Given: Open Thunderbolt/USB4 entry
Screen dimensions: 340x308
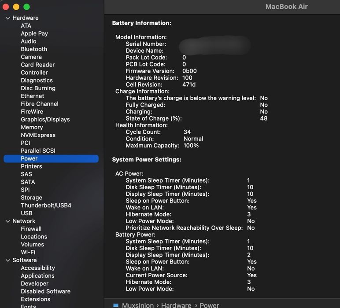Looking at the screenshot, I should point(46,205).
